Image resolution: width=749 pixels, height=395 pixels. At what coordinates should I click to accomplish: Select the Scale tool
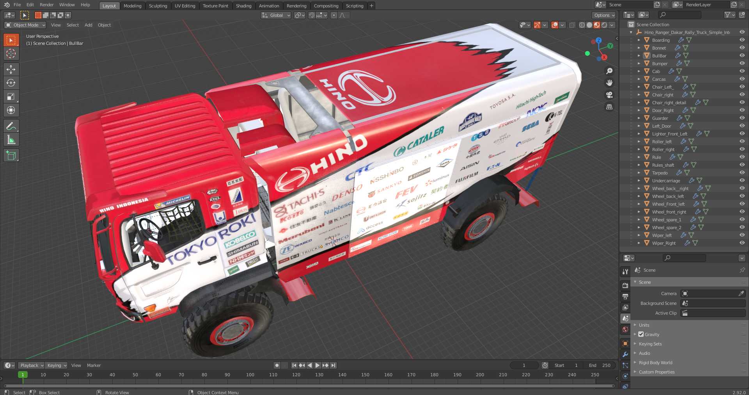coord(11,96)
